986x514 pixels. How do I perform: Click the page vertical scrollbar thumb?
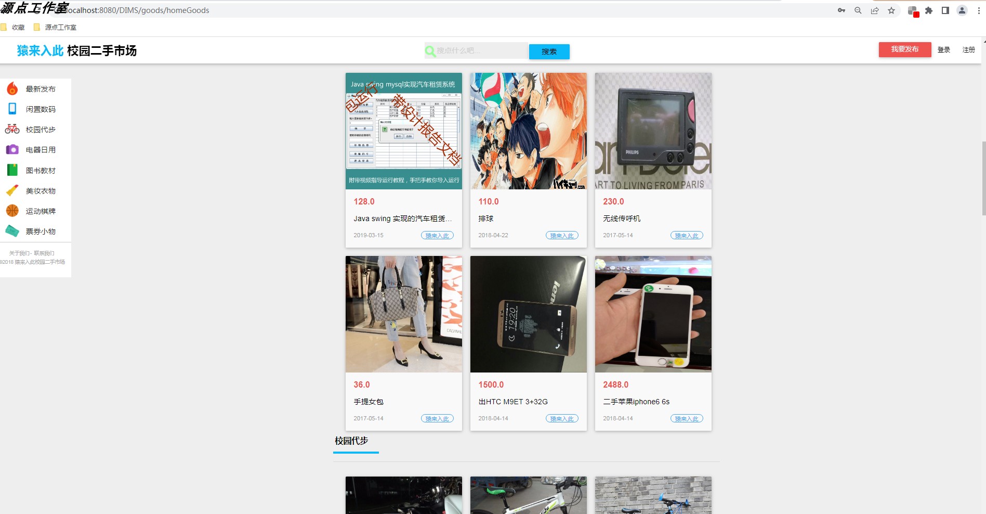pyautogui.click(x=983, y=178)
